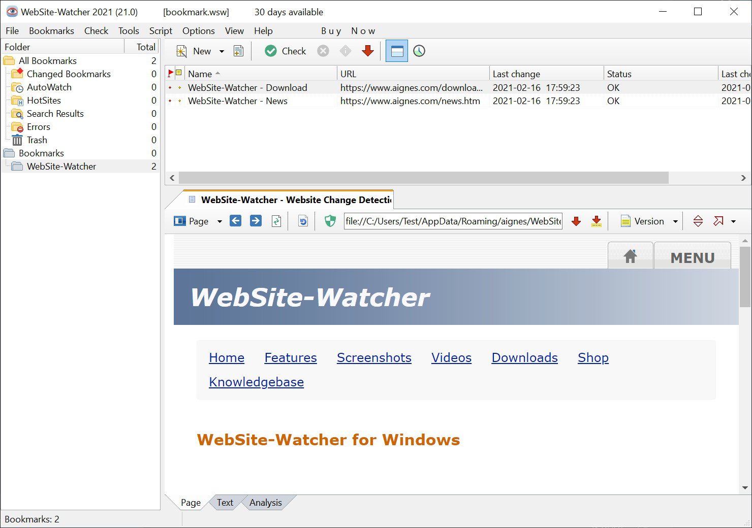Screen dimensions: 752x528
Task: Click the Page view icon in browser toolbar
Action: click(x=180, y=221)
